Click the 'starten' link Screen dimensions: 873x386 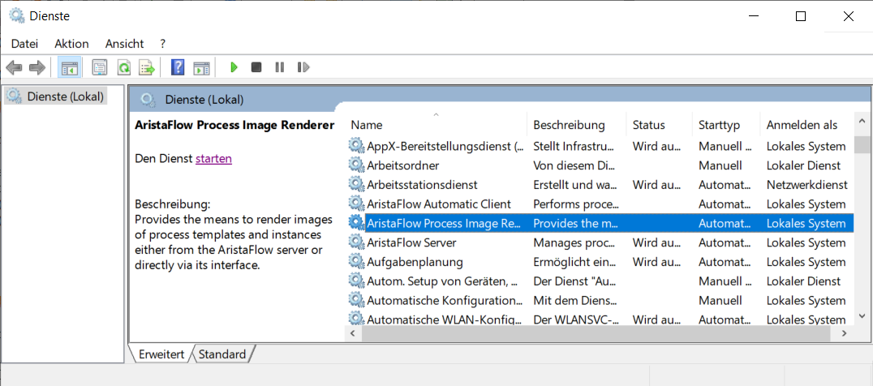[213, 158]
